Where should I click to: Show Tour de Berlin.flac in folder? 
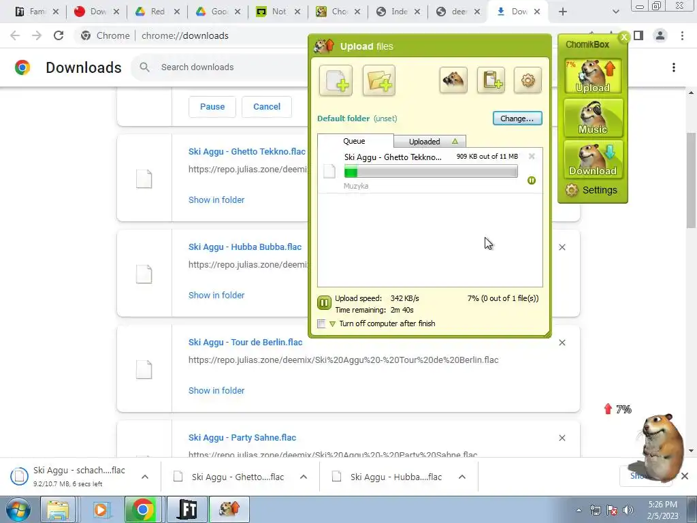(216, 390)
